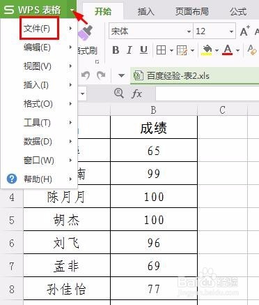Open the 文件(F) menu entry
The height and width of the screenshot is (305, 259).
tap(39, 29)
